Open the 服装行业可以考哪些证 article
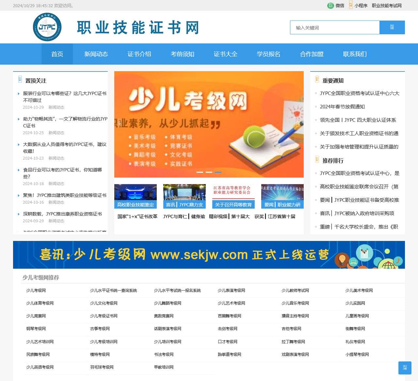Screen dimensions: 418x381 click(65, 97)
